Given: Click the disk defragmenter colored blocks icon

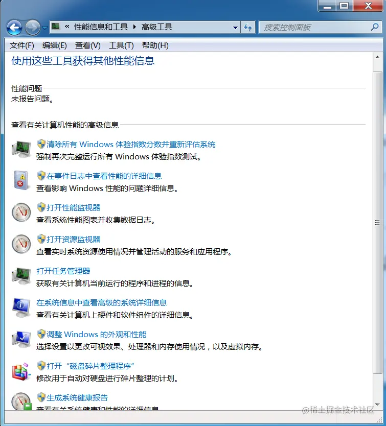Looking at the screenshot, I should tap(21, 371).
